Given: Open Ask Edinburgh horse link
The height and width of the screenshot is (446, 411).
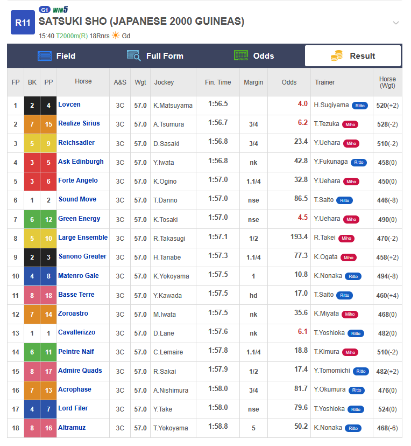Looking at the screenshot, I should tap(81, 161).
